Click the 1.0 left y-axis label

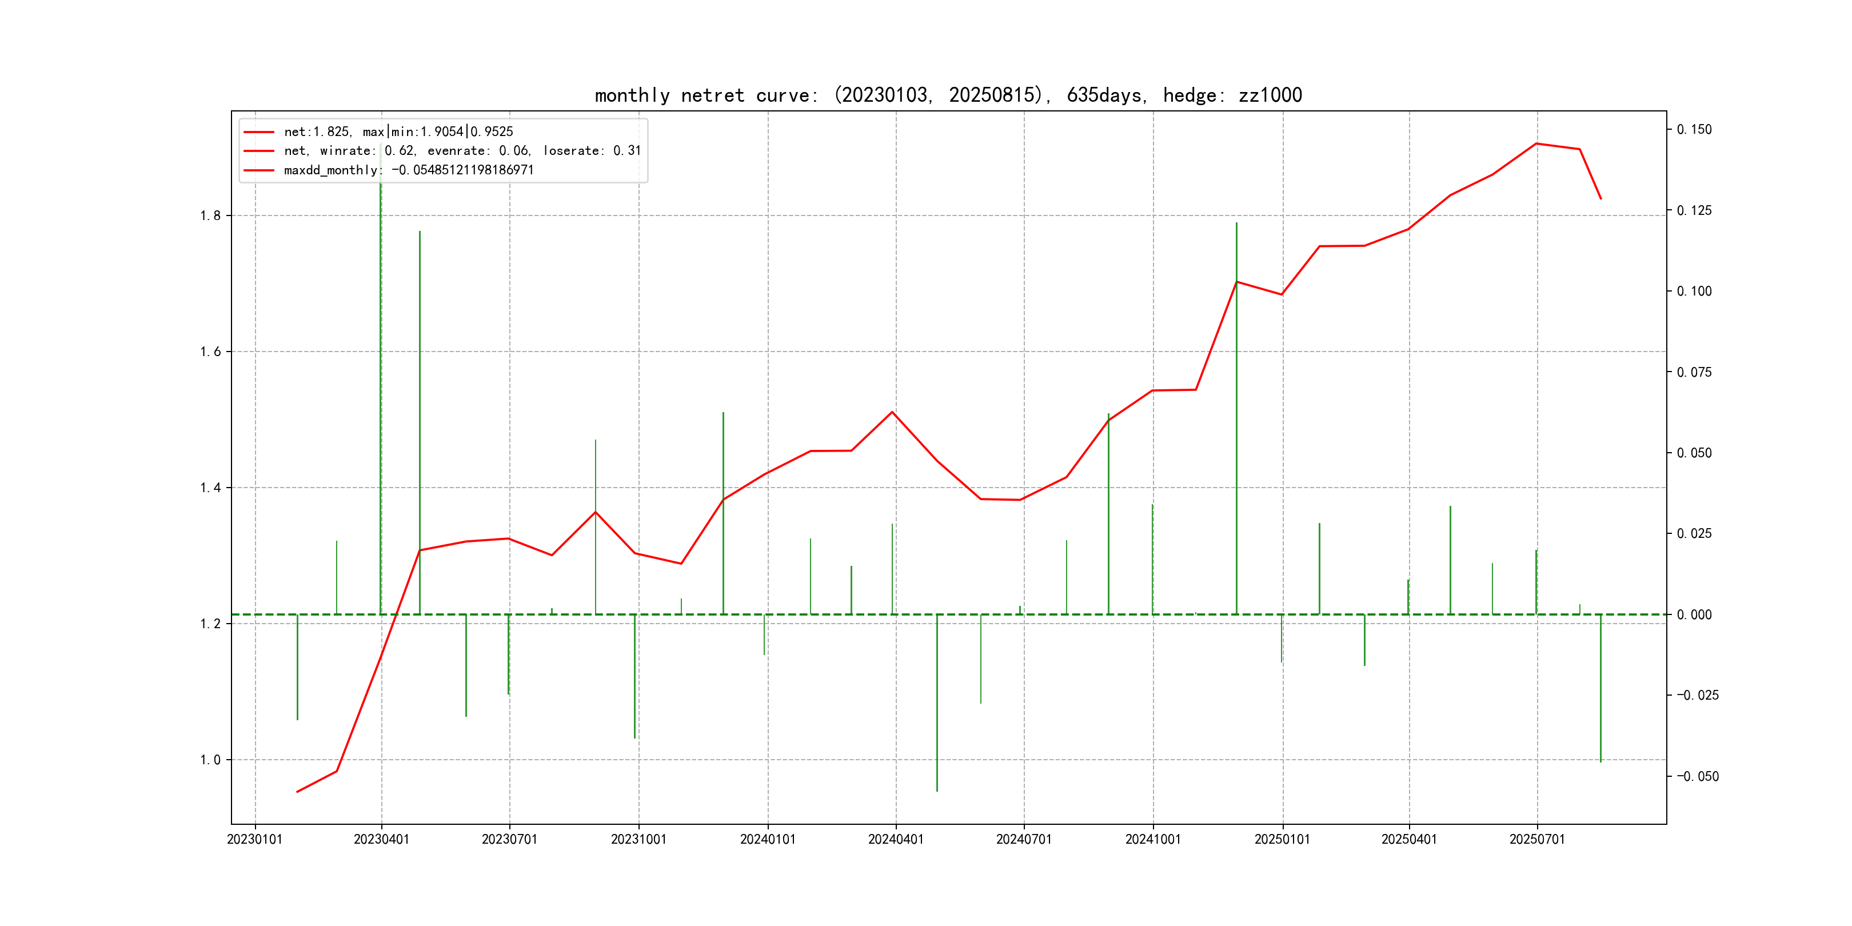[211, 760]
